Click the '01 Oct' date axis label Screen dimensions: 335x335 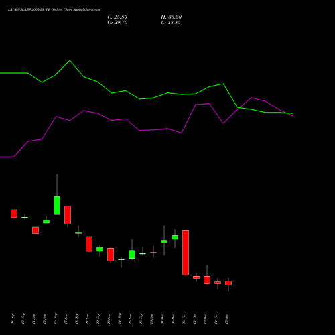[163, 319]
